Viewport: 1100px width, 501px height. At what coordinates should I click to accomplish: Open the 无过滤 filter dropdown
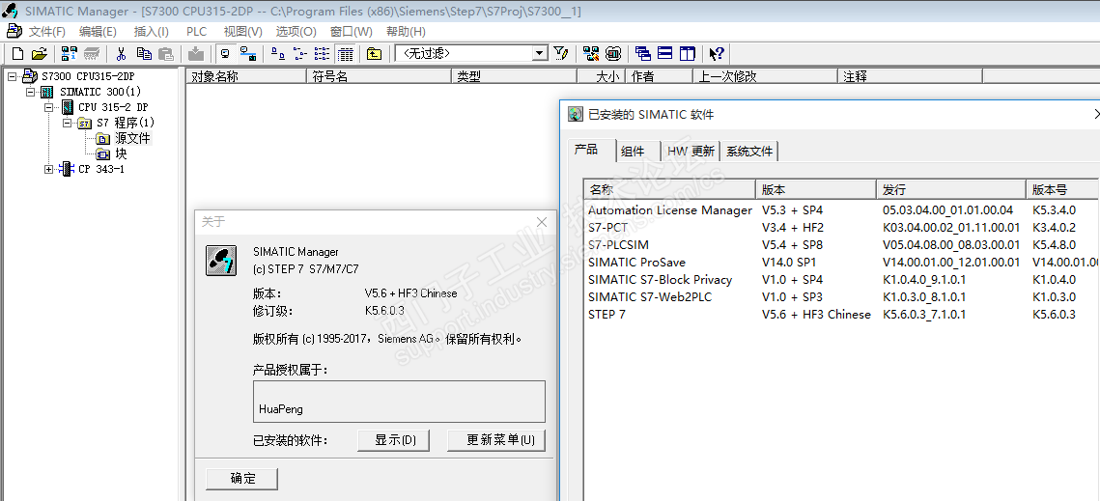(x=540, y=53)
